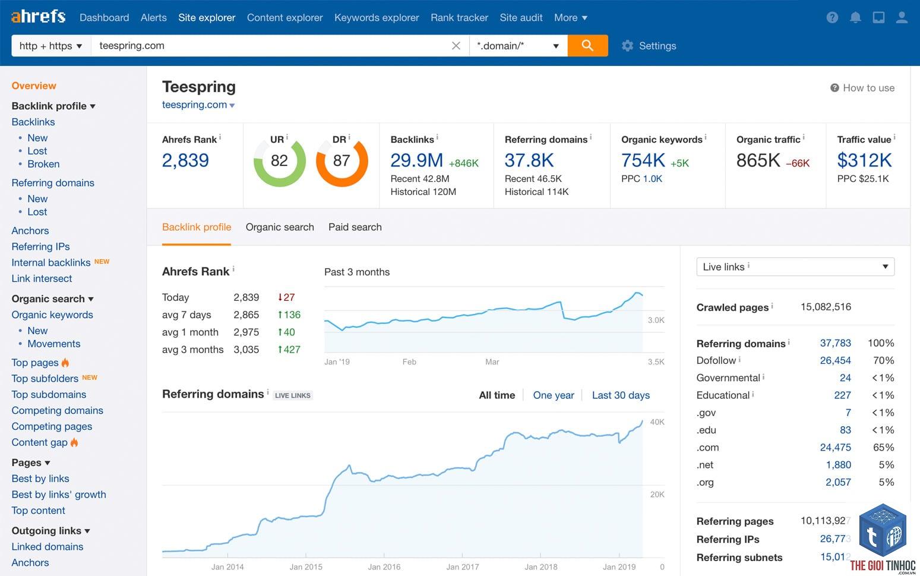The width and height of the screenshot is (920, 576).
Task: Click the ahrefs logo
Action: (39, 16)
